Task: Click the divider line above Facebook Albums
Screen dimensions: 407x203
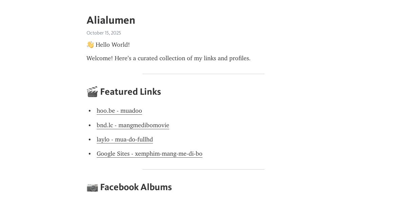Action: (x=203, y=169)
